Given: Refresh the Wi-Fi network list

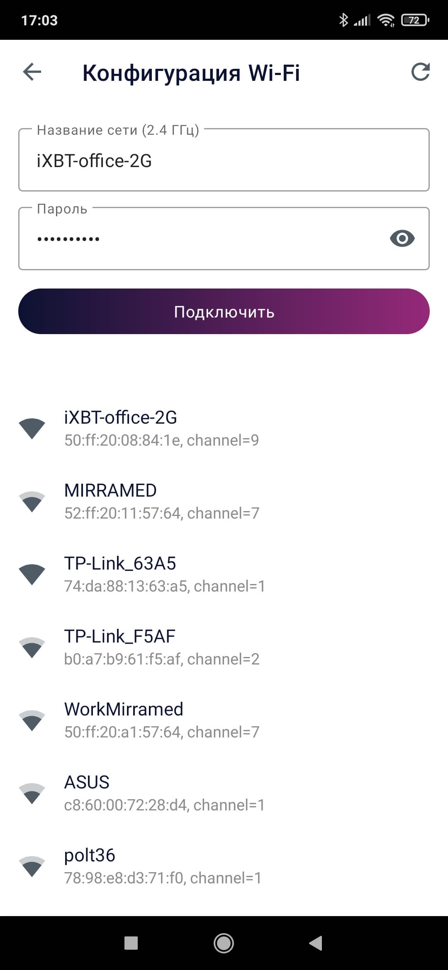Looking at the screenshot, I should tap(420, 72).
